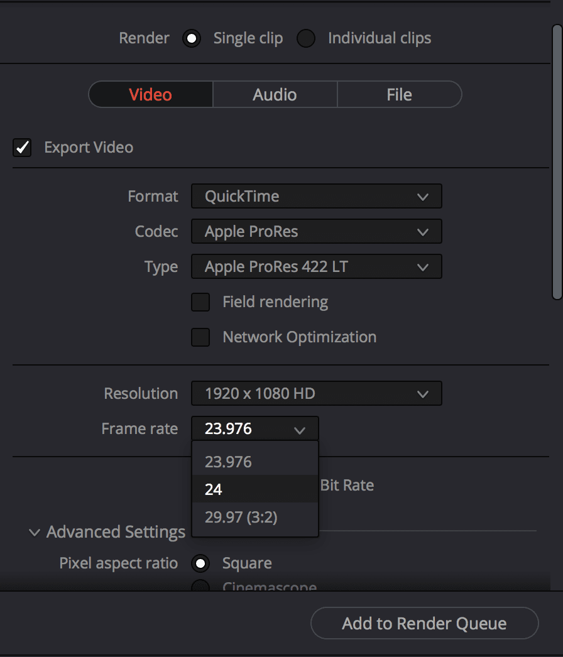Enable the Field rendering checkbox

click(x=200, y=302)
